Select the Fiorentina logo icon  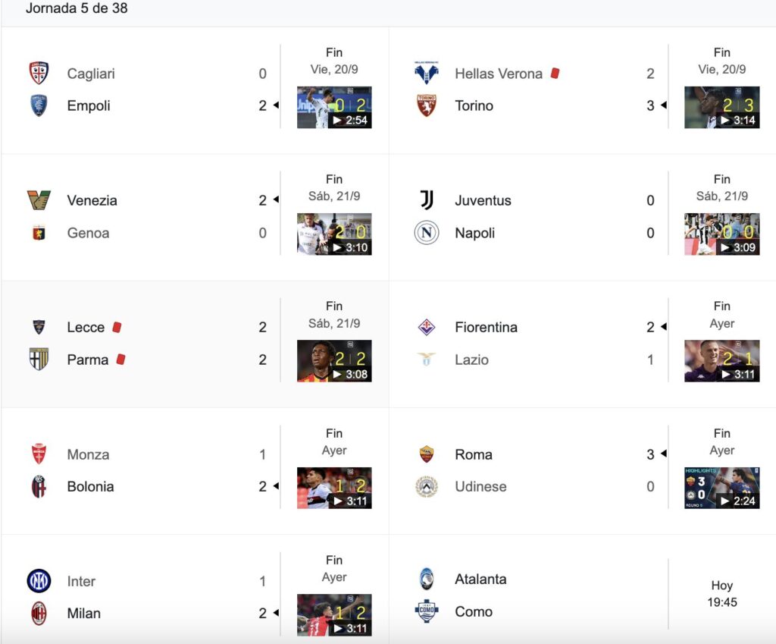[426, 327]
